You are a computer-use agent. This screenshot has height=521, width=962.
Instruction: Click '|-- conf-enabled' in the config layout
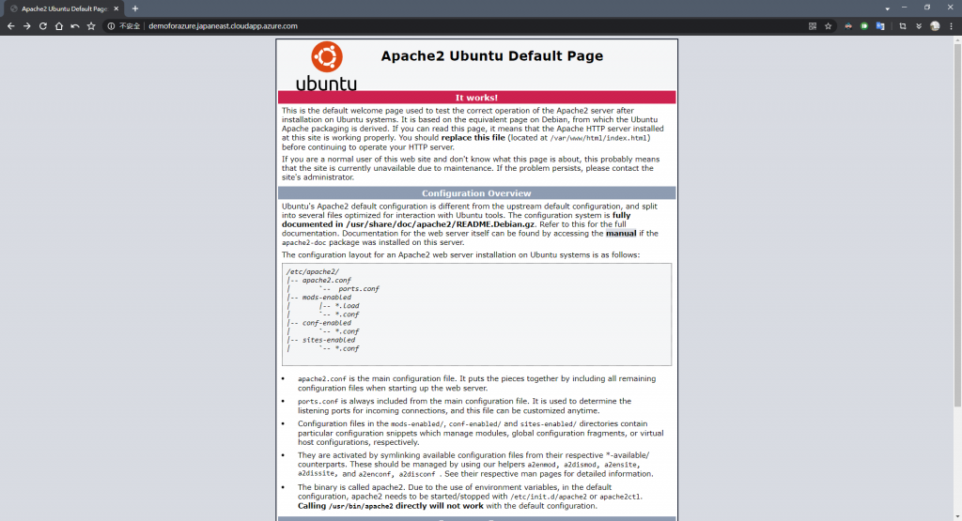319,323
